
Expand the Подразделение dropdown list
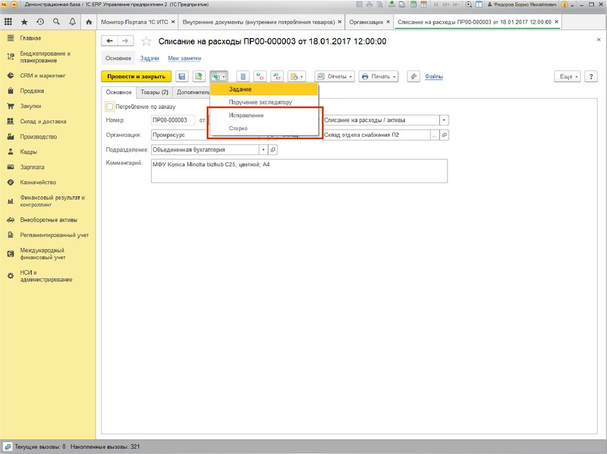point(263,150)
